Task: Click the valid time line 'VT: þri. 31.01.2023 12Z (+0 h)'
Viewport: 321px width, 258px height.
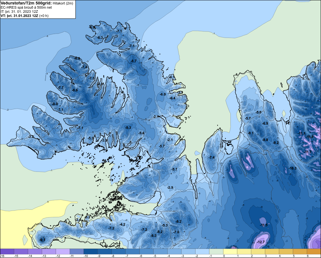Action: 25,16
